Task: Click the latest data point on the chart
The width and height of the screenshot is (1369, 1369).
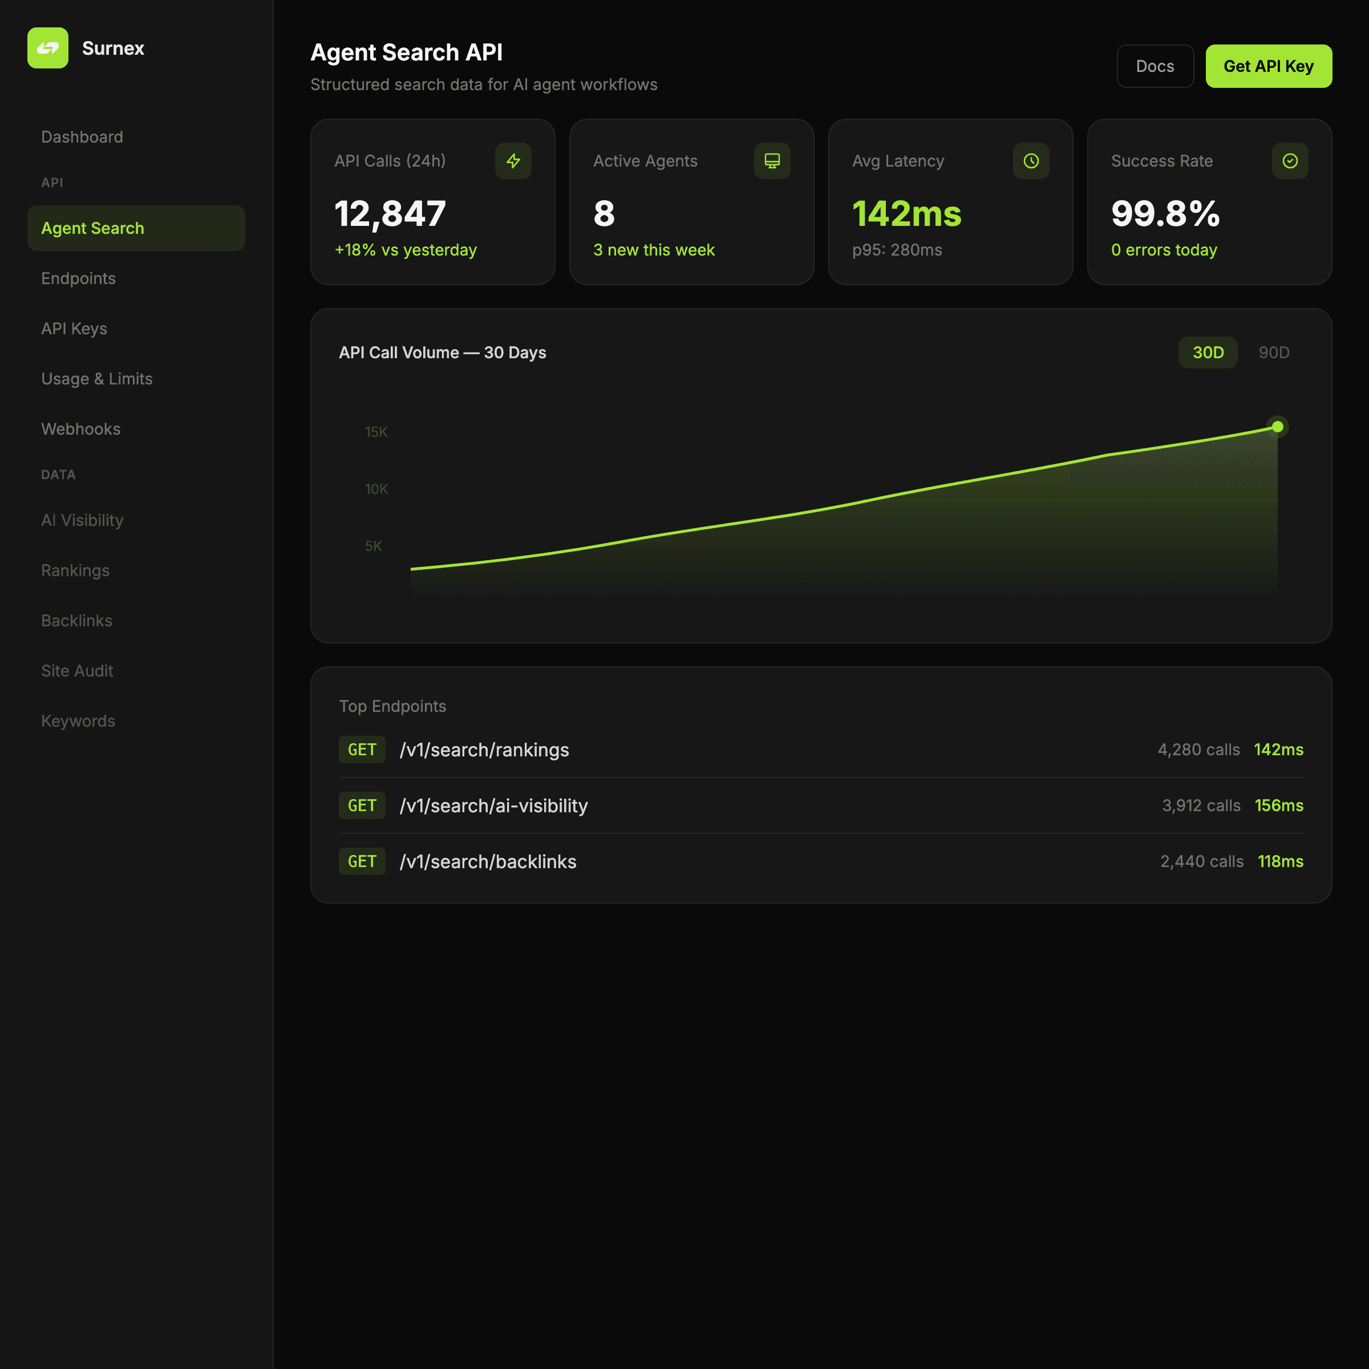Action: pos(1277,427)
